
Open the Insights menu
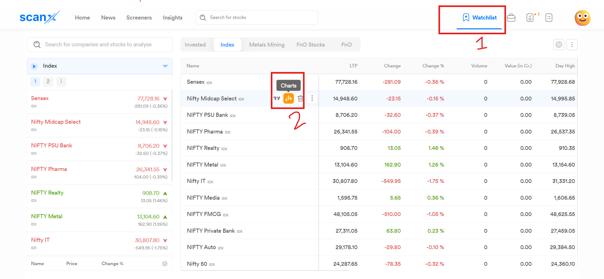173,18
